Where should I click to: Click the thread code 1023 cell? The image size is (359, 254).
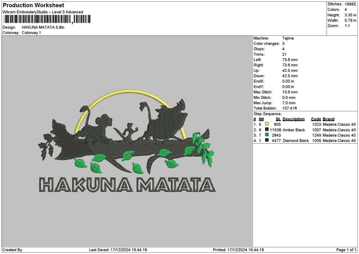point(317,125)
